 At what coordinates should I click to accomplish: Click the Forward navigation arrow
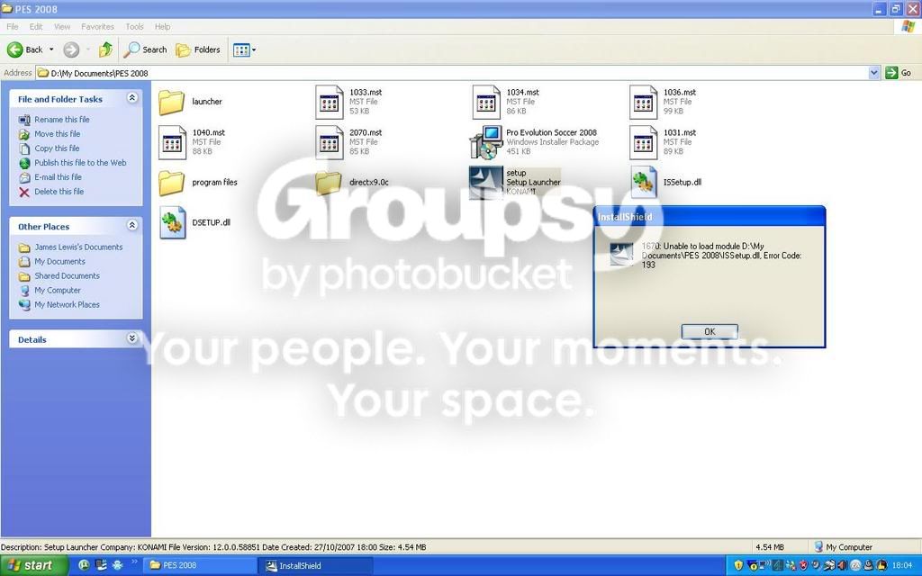pos(71,50)
